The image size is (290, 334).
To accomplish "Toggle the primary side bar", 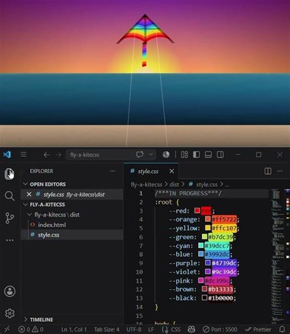I will [x=196, y=154].
